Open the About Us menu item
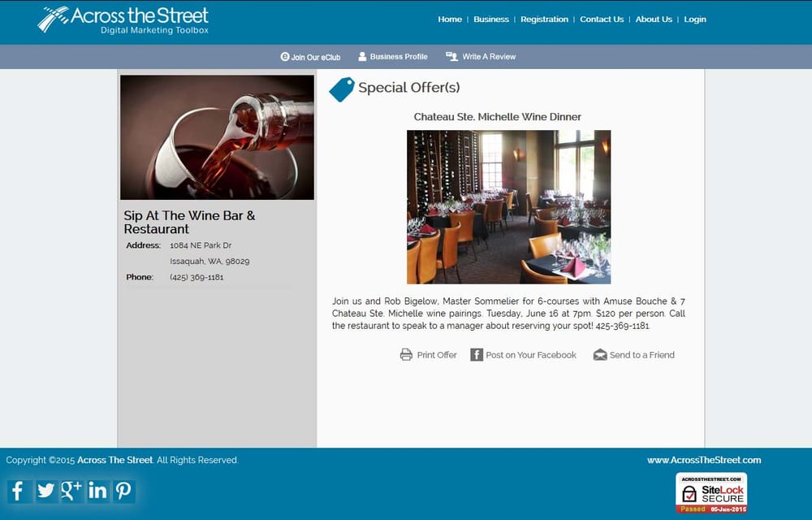 point(654,19)
